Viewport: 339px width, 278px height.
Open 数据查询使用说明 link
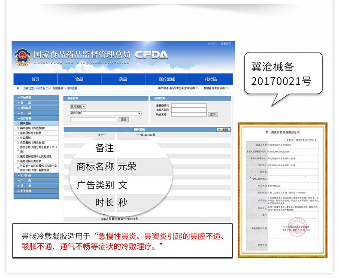click(x=214, y=88)
